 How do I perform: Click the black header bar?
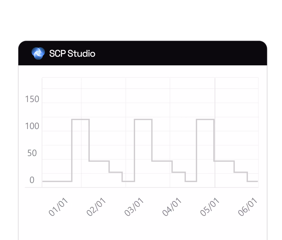[143, 53]
